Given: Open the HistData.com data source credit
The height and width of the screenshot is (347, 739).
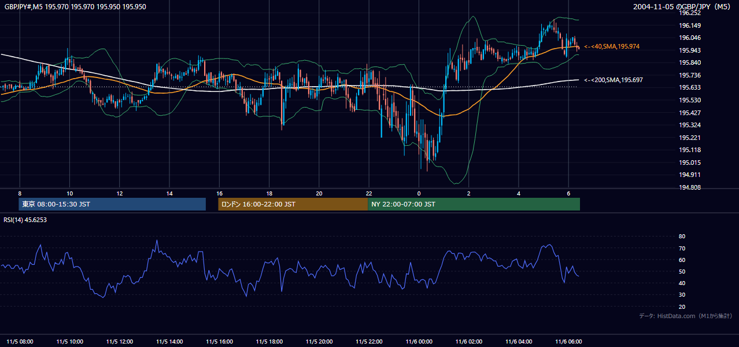Looking at the screenshot, I should pos(685,316).
